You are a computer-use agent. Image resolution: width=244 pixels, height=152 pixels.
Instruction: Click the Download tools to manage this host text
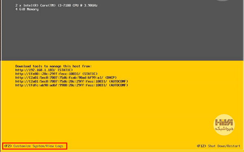pyautogui.click(x=54, y=66)
